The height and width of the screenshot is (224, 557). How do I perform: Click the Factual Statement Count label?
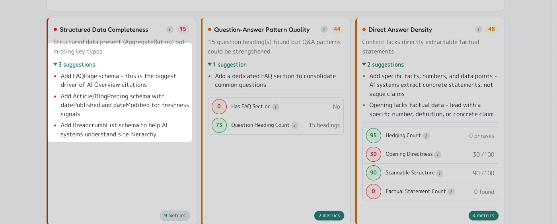(x=416, y=191)
